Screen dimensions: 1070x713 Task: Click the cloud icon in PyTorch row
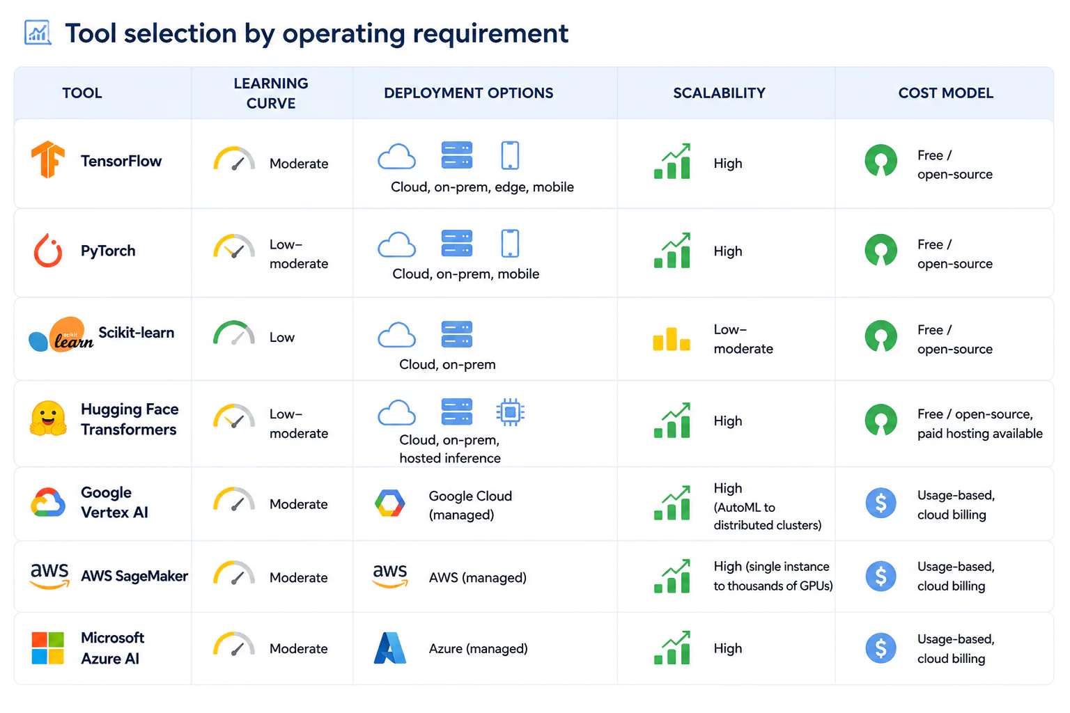(x=397, y=244)
